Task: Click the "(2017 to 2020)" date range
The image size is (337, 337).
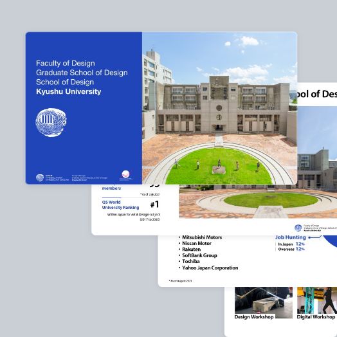Action: (x=150, y=219)
